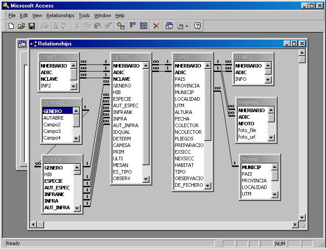Click the New database toolbar icon
This screenshot has width=326, height=249.
[x=11, y=26]
